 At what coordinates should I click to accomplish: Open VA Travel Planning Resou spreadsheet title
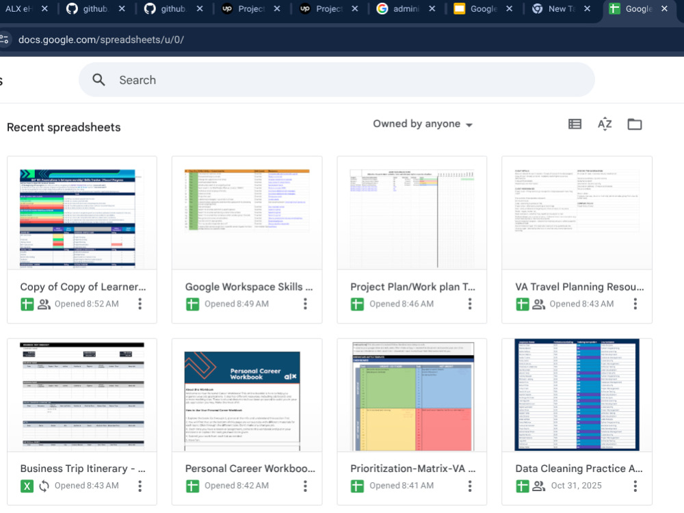click(579, 287)
